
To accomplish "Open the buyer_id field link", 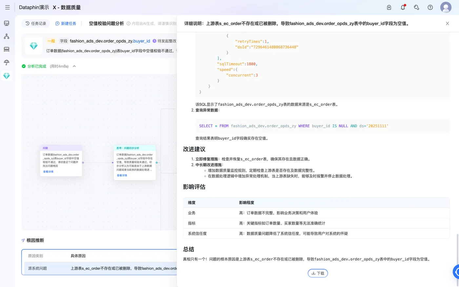I will point(142,41).
